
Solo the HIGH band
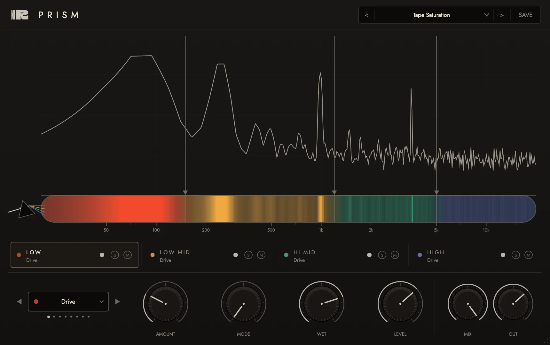(516, 255)
